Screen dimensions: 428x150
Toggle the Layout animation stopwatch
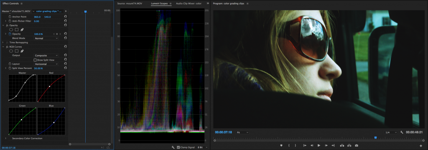tap(10, 64)
